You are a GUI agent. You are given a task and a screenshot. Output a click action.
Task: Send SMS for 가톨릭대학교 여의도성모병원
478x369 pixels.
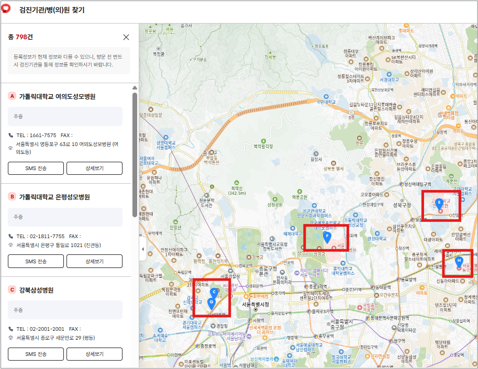[36, 168]
